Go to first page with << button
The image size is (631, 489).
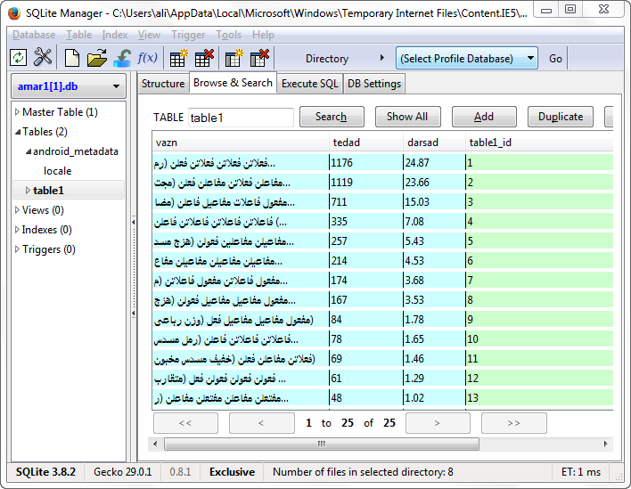point(185,423)
